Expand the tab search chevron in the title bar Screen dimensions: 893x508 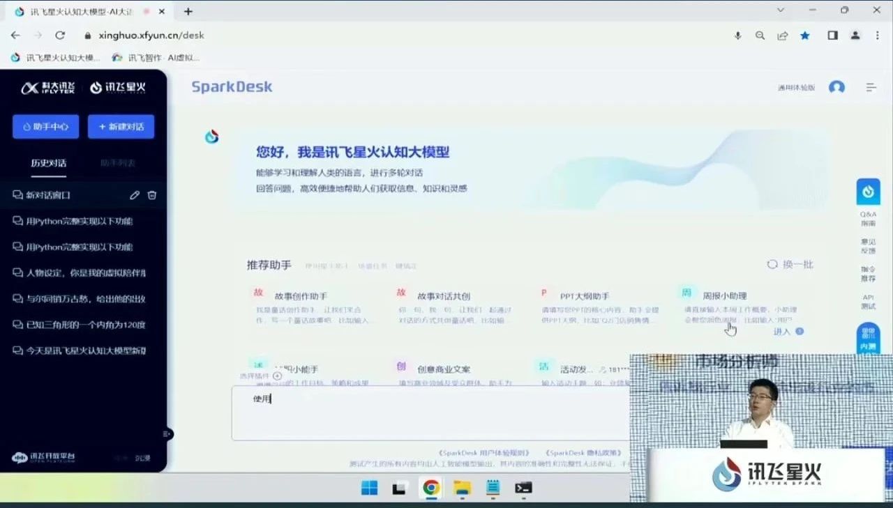pyautogui.click(x=782, y=10)
